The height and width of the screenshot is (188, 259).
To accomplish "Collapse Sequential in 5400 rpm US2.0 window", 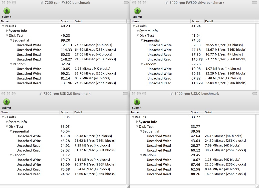I will pos(141,131).
